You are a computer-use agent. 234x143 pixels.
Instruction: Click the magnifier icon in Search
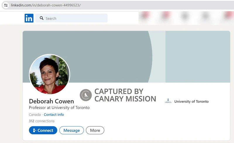[42, 18]
